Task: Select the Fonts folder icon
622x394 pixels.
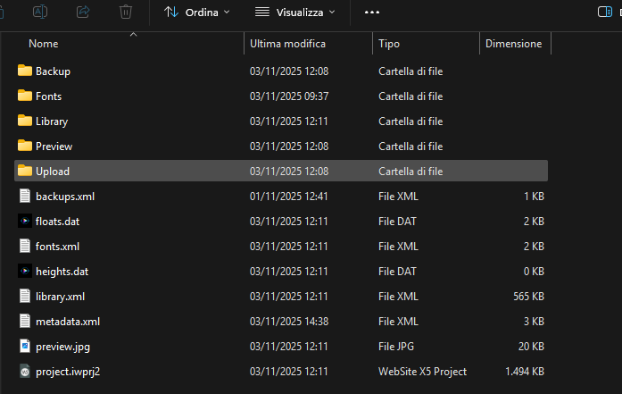Action: 25,96
